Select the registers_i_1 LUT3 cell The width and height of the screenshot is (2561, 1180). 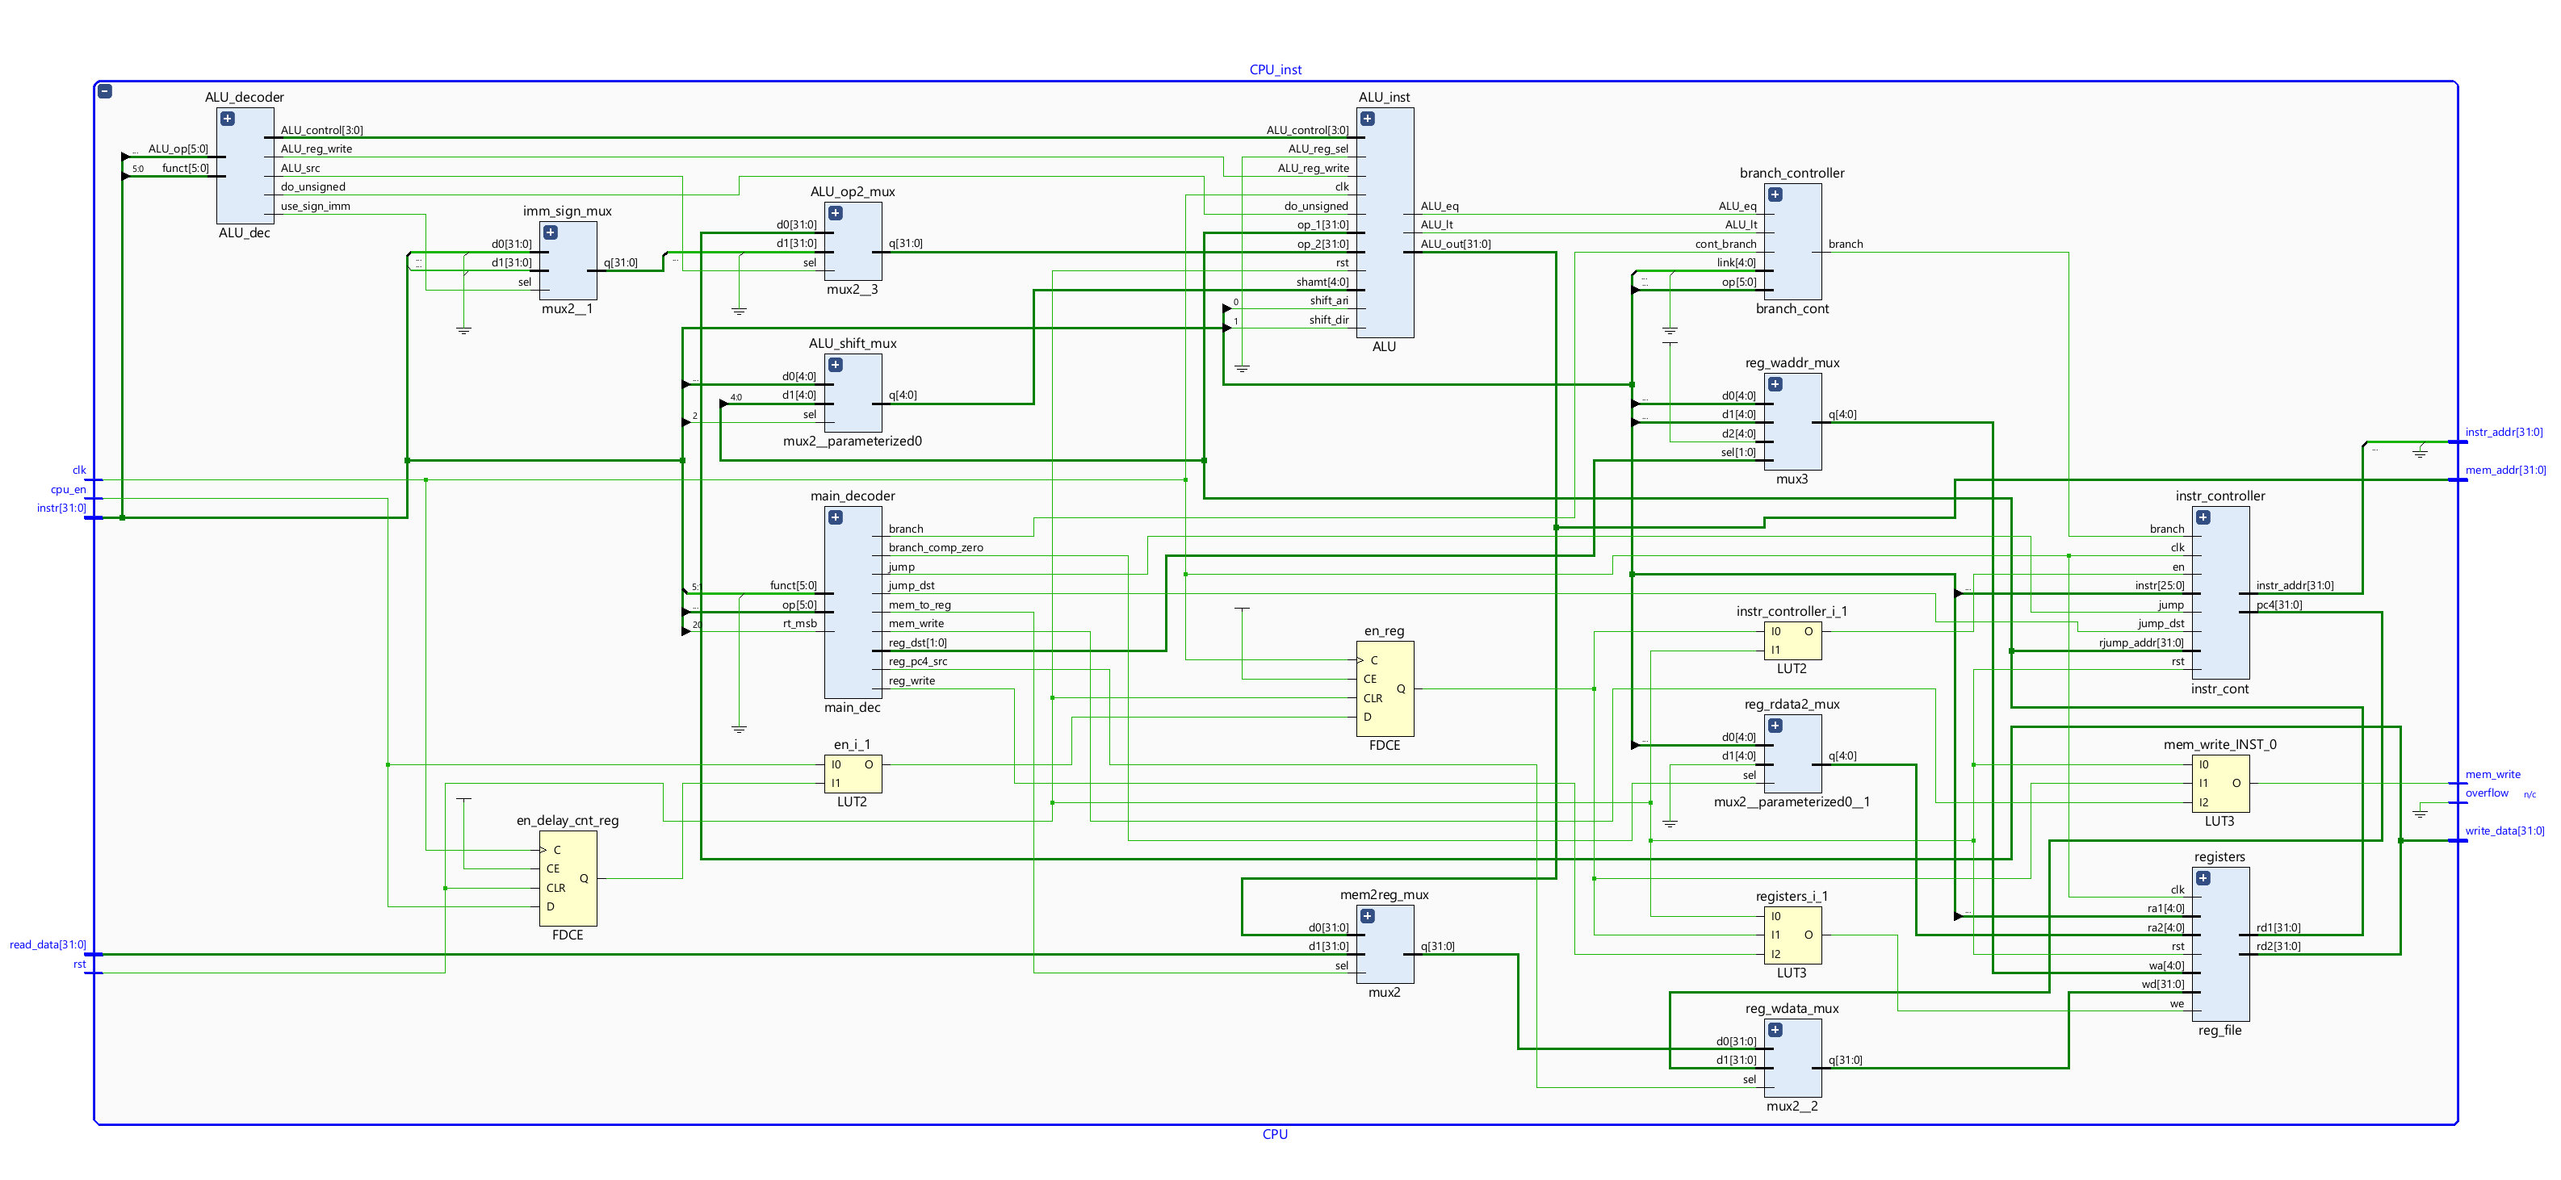(x=1792, y=935)
